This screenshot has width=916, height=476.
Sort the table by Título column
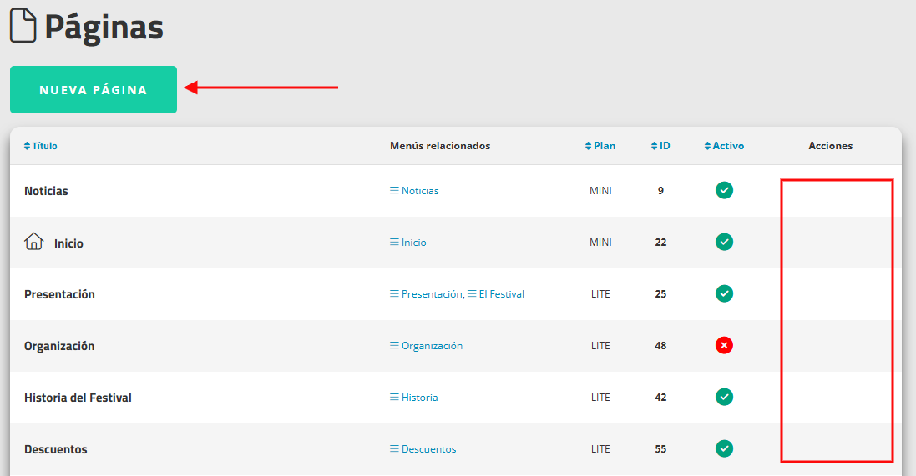coord(40,146)
